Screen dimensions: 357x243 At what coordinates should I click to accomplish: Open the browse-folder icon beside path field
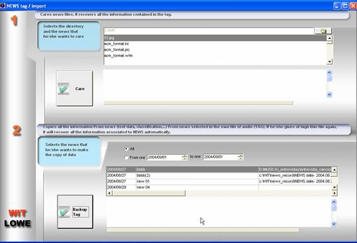323,31
